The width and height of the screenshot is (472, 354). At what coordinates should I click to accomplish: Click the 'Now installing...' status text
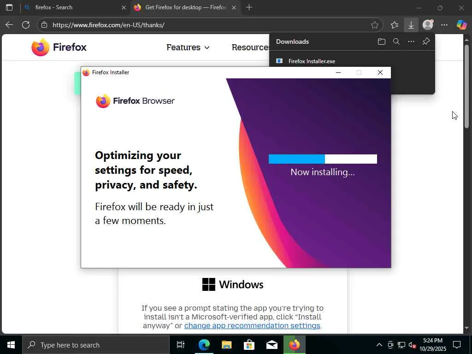323,172
